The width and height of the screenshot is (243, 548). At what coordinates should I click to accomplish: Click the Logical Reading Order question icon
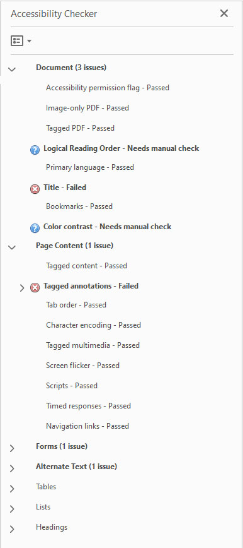click(35, 150)
